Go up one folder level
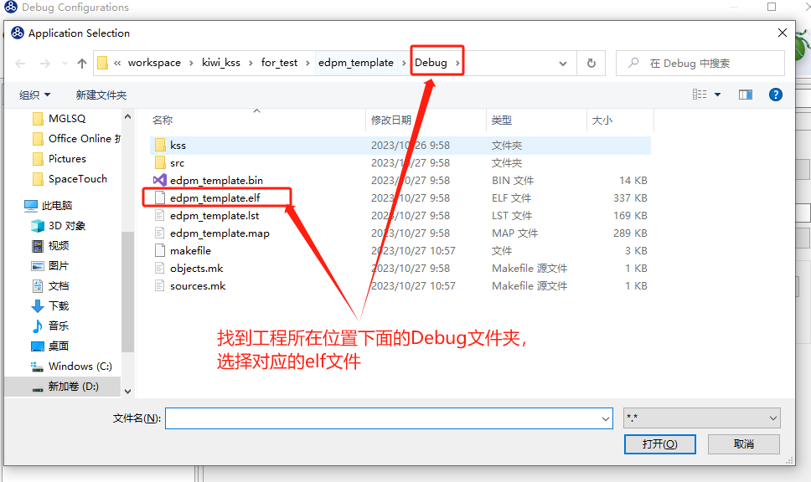The image size is (811, 482). click(82, 64)
